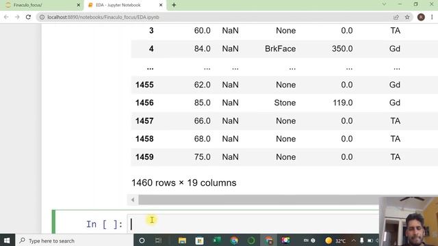Image resolution: width=438 pixels, height=246 pixels.
Task: Open the green circular app in taskbar
Action: [251, 241]
